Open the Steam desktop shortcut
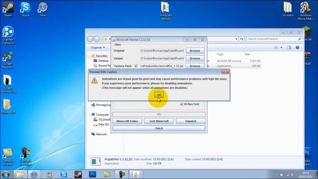The image size is (318, 179). click(8, 9)
